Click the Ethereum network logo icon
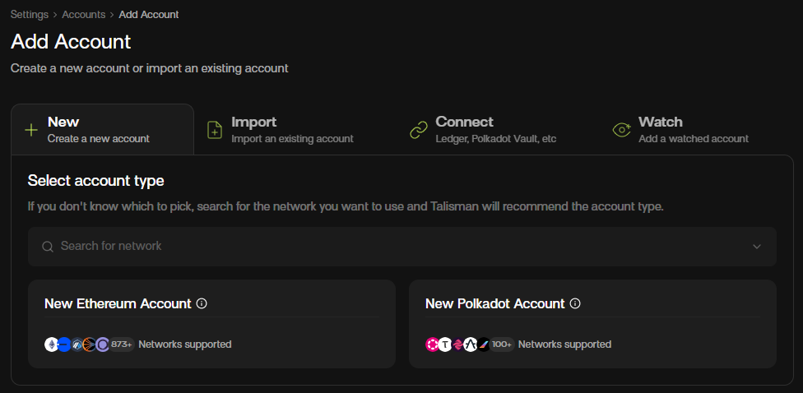The height and width of the screenshot is (393, 803). (52, 344)
